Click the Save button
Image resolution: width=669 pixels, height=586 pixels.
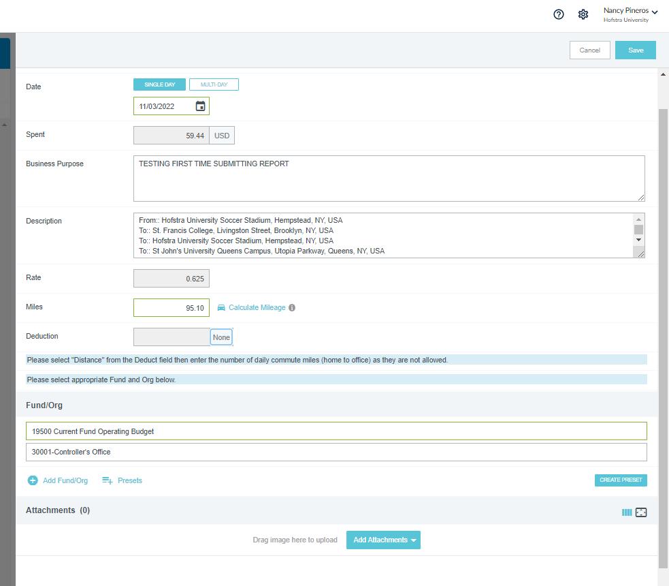635,50
